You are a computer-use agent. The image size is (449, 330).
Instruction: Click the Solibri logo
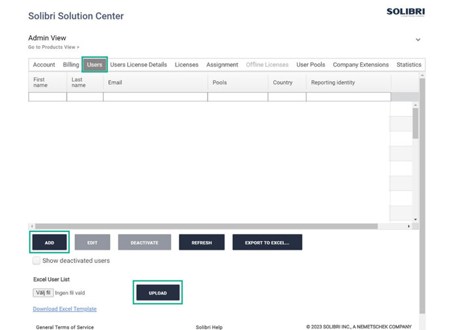click(x=405, y=12)
